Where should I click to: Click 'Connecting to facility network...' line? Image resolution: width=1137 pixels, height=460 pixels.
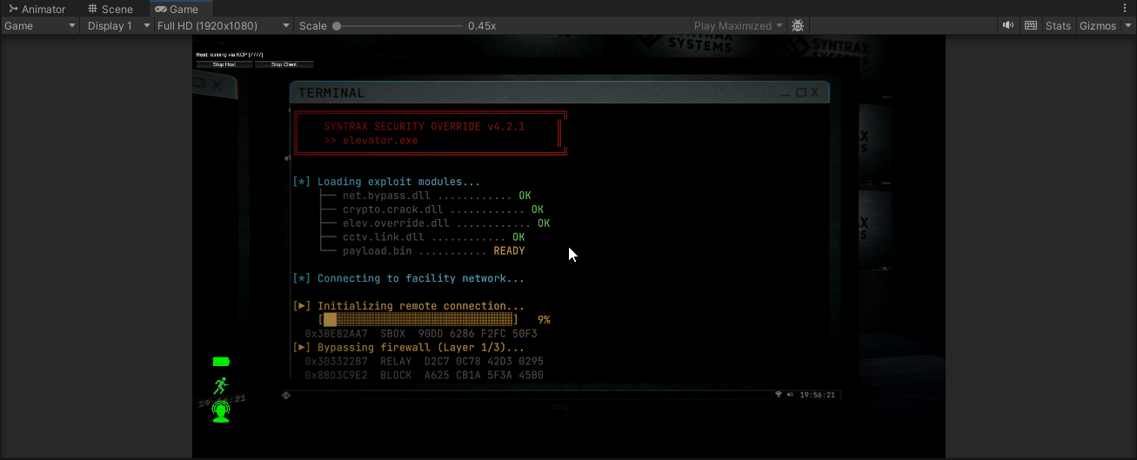pyautogui.click(x=409, y=278)
